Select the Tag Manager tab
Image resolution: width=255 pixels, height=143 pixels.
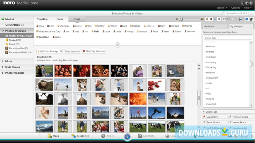coord(241,26)
